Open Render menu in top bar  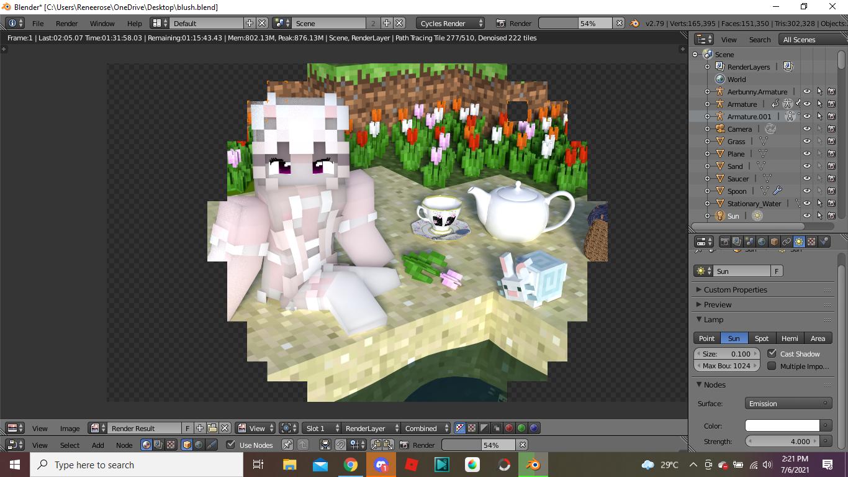[x=67, y=23]
